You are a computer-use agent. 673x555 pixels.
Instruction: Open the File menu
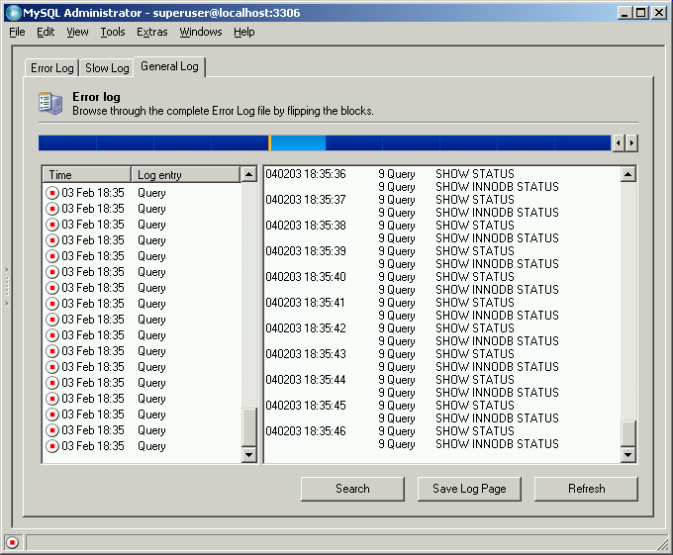pyautogui.click(x=17, y=32)
